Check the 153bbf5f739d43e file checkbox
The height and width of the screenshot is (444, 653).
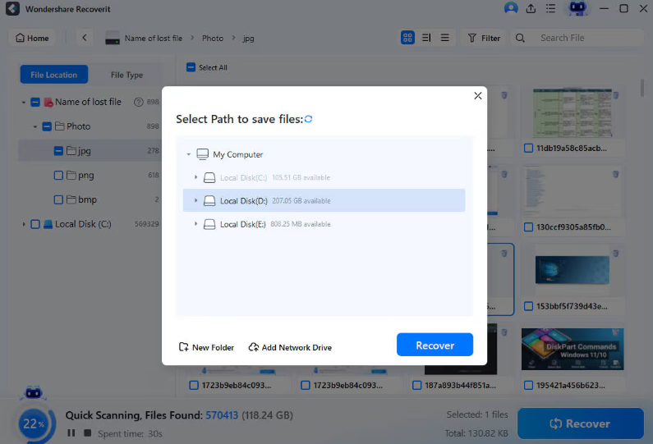coord(528,306)
